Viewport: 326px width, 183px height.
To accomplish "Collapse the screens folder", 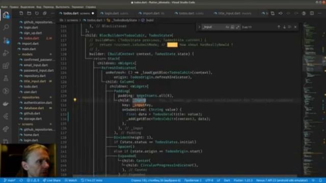I will 27,124.
